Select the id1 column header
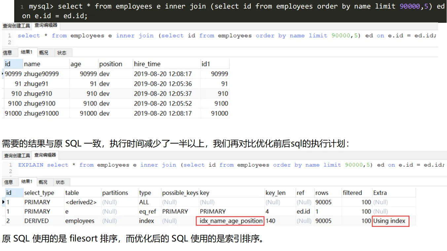 [x=215, y=64]
